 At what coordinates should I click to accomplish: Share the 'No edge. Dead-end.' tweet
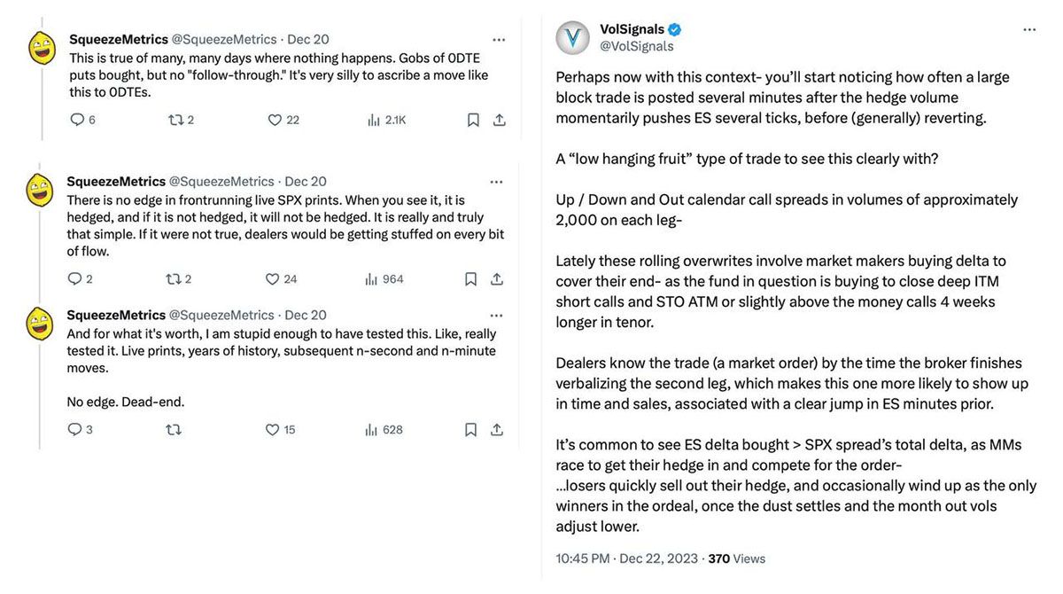click(x=497, y=430)
